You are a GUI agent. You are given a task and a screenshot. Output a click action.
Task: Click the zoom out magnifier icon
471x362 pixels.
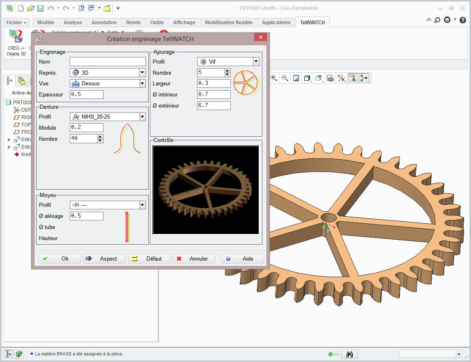click(285, 78)
